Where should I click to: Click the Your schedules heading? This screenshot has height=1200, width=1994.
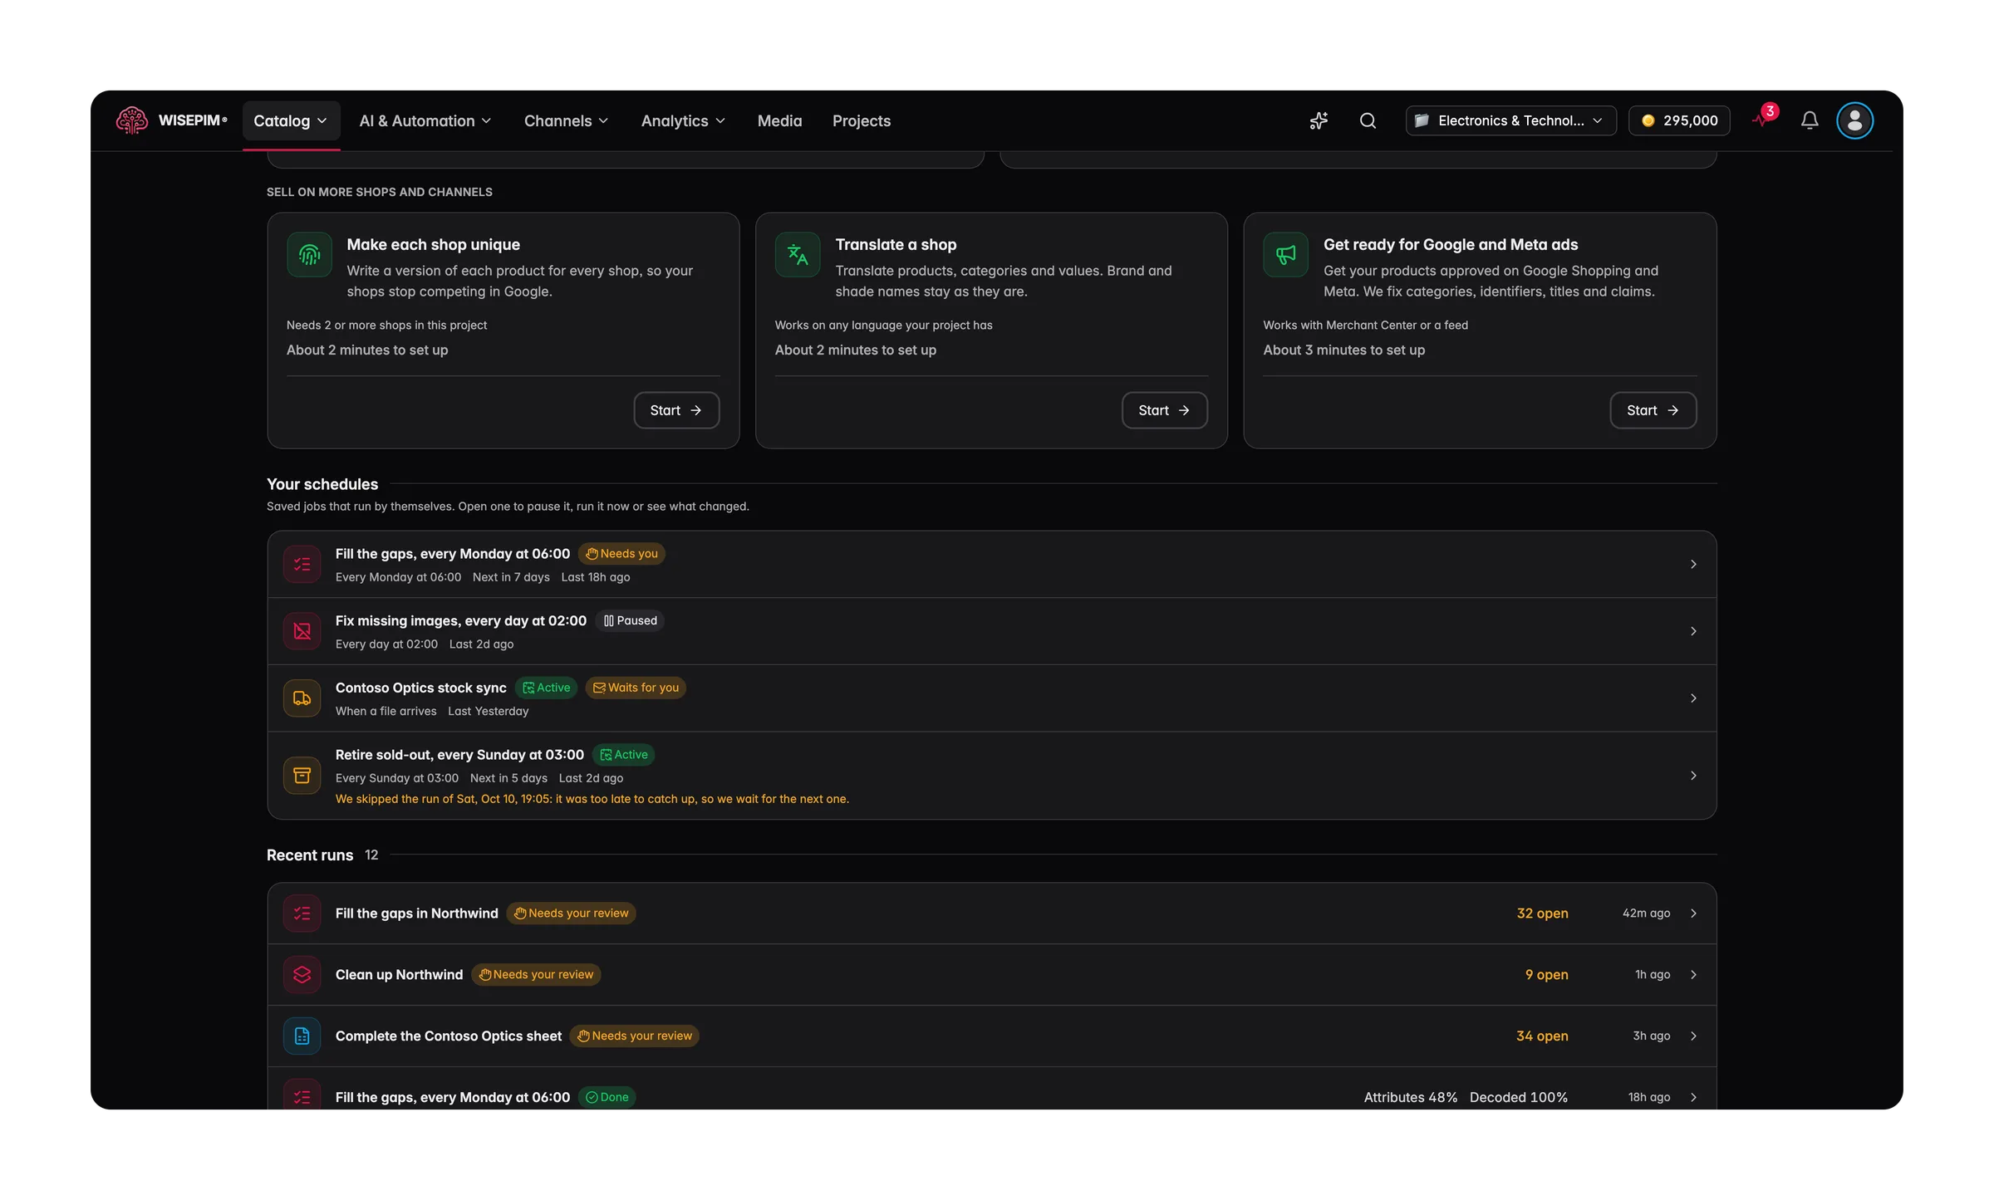322,484
